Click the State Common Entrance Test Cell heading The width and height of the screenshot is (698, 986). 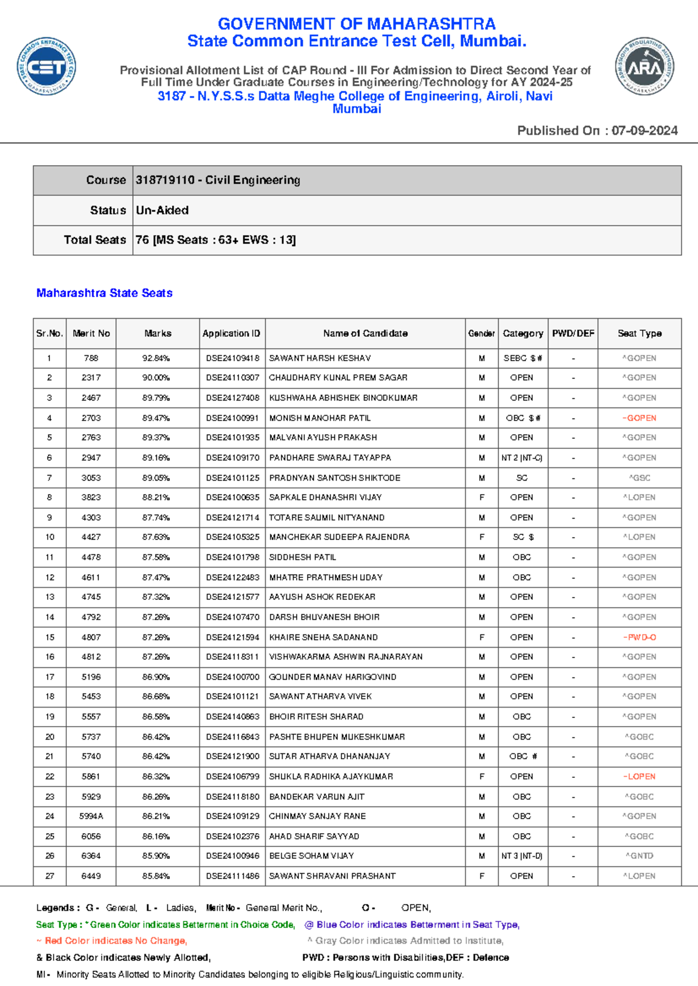(x=357, y=41)
